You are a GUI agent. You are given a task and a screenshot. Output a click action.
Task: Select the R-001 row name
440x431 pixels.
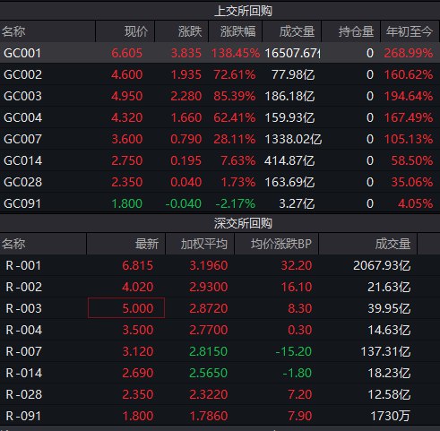click(23, 265)
